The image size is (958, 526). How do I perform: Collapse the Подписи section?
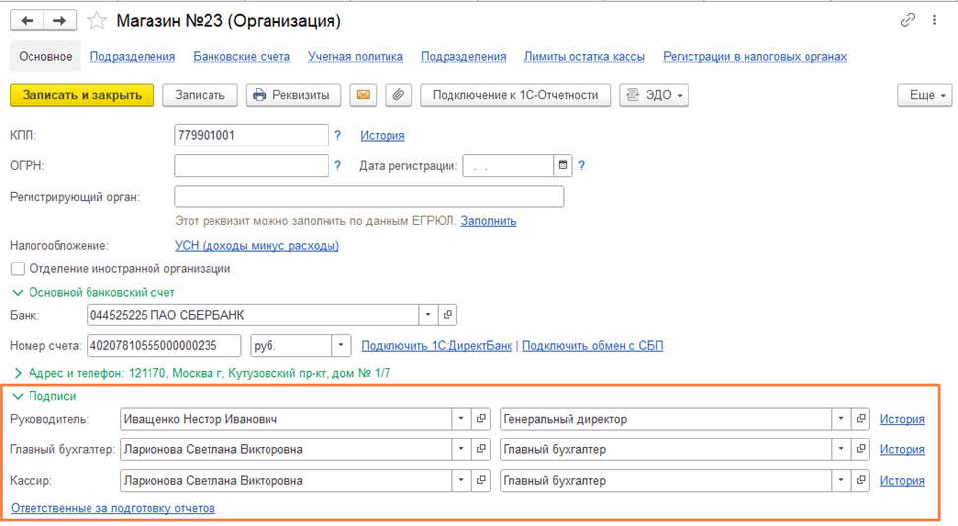tap(17, 396)
